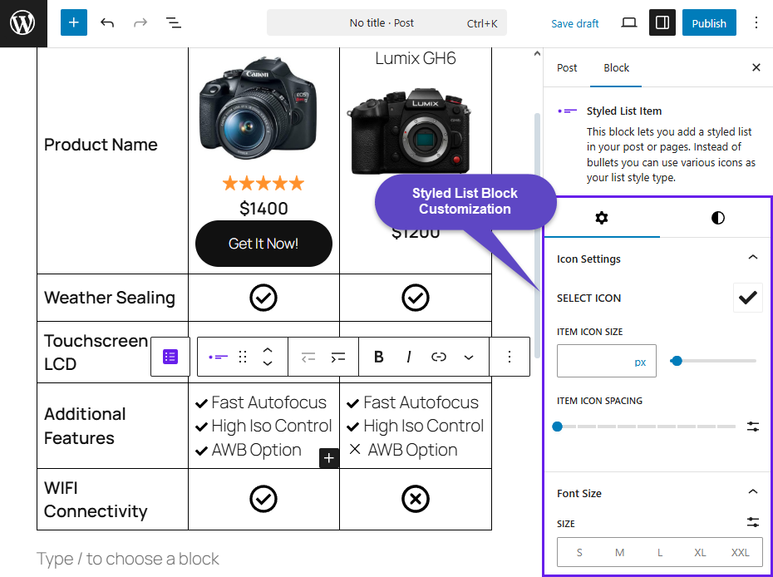Click the Lumix GH6 heading

415,58
